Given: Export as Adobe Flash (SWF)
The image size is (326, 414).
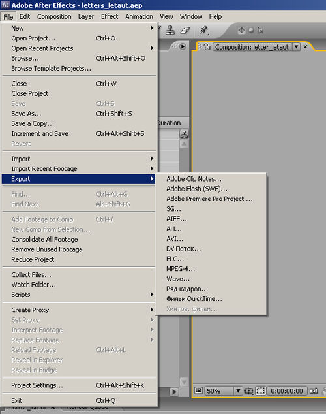Looking at the screenshot, I should [x=211, y=189].
